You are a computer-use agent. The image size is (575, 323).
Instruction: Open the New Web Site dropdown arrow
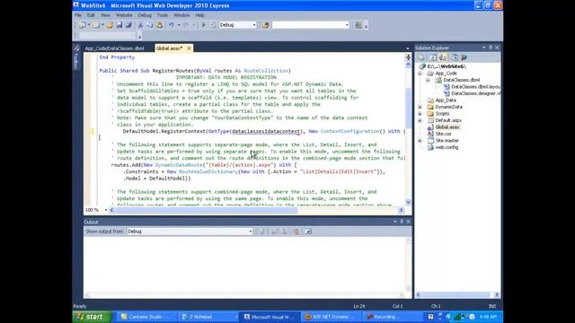tap(89, 25)
